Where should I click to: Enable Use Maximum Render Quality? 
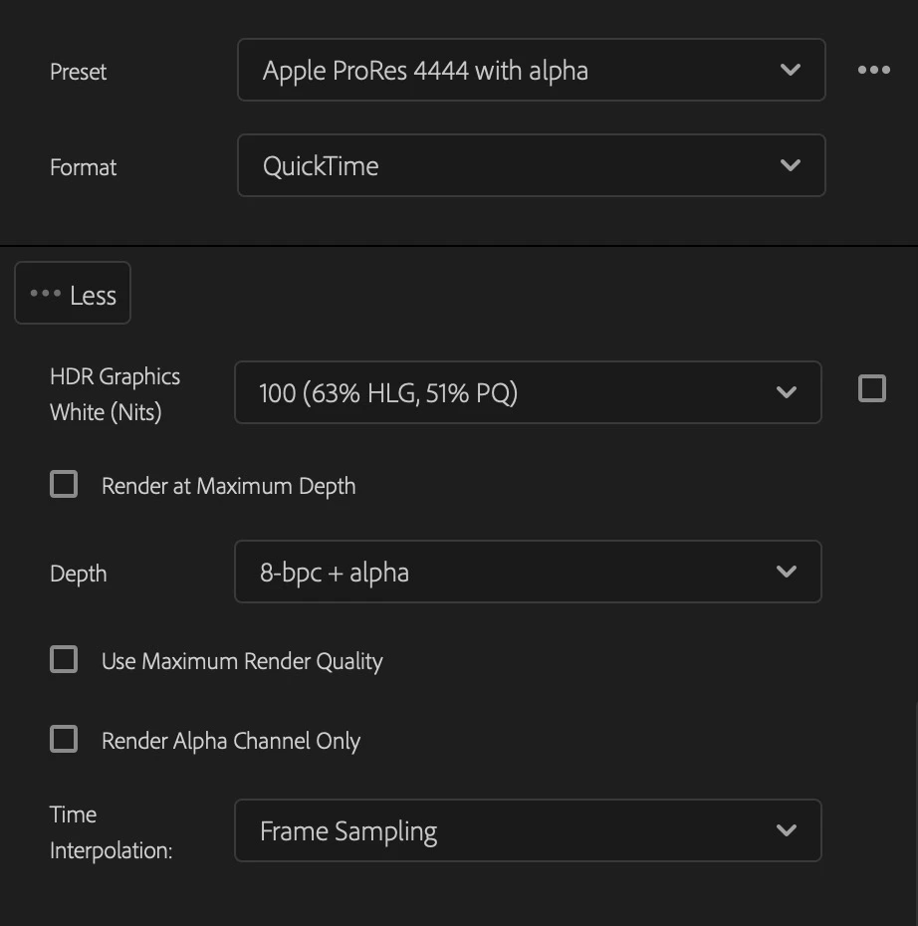[64, 659]
